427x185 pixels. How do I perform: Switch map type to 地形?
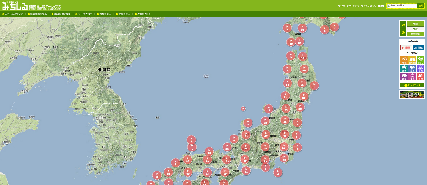click(415, 29)
